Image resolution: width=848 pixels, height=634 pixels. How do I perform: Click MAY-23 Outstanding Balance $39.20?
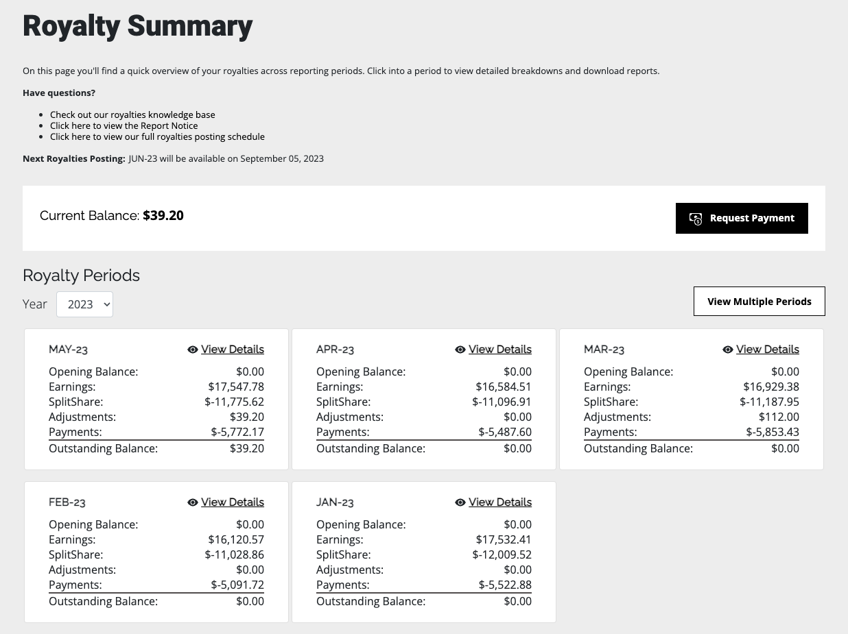tap(247, 449)
